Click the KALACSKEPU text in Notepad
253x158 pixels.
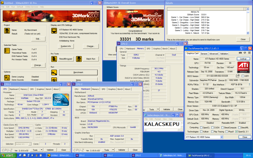(162, 124)
